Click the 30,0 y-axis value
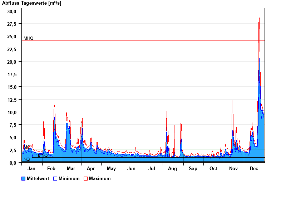Viewport: 286px width, 197px height. [12, 11]
